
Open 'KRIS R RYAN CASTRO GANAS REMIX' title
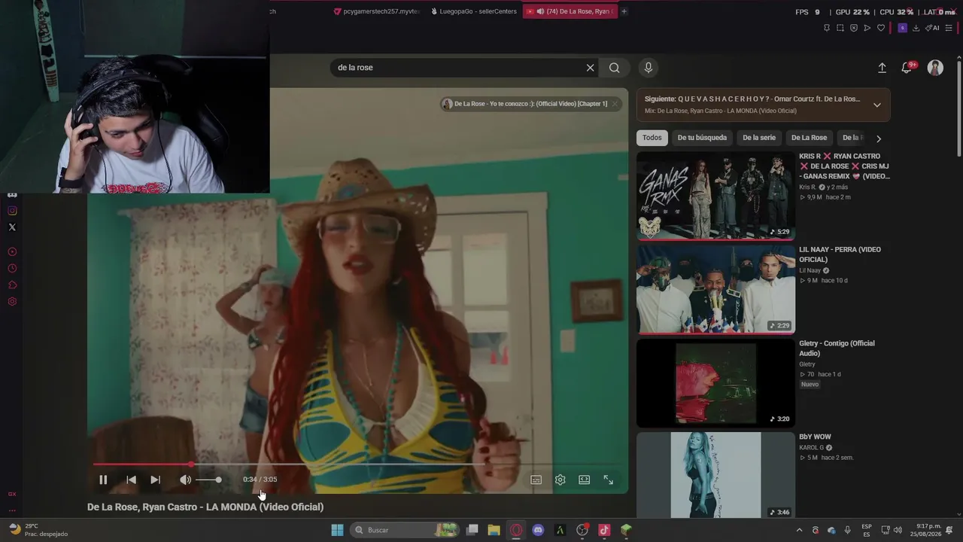pos(844,166)
